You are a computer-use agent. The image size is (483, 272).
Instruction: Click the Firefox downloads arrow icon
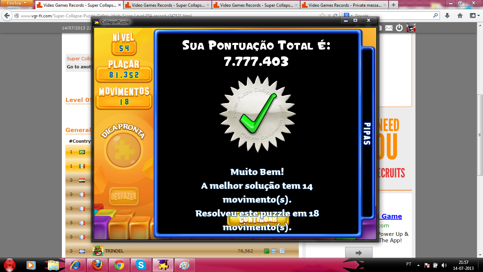click(x=447, y=16)
